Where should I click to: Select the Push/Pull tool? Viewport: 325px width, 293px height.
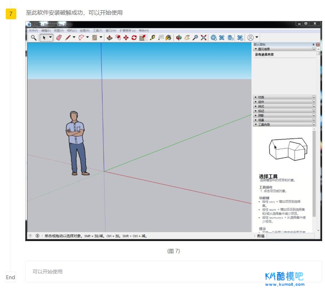pyautogui.click(x=109, y=38)
